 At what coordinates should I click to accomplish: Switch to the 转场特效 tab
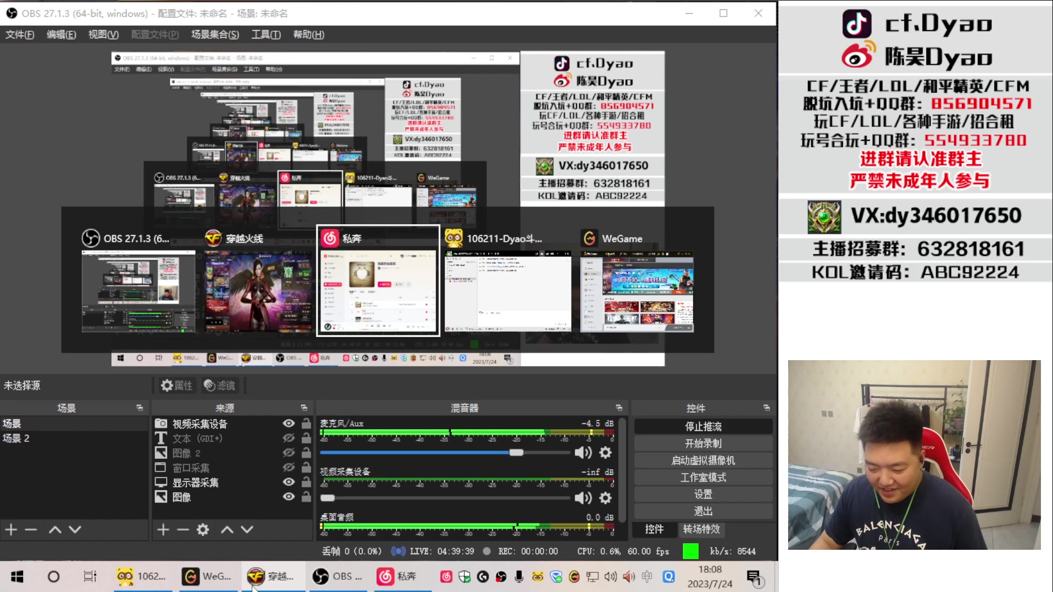tap(701, 529)
